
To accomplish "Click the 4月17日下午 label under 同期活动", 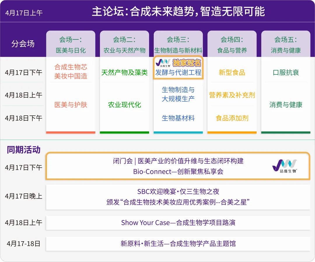I will pos(24,167).
